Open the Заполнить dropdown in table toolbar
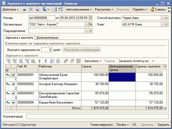172x129 pixels. pyautogui.click(x=93, y=61)
